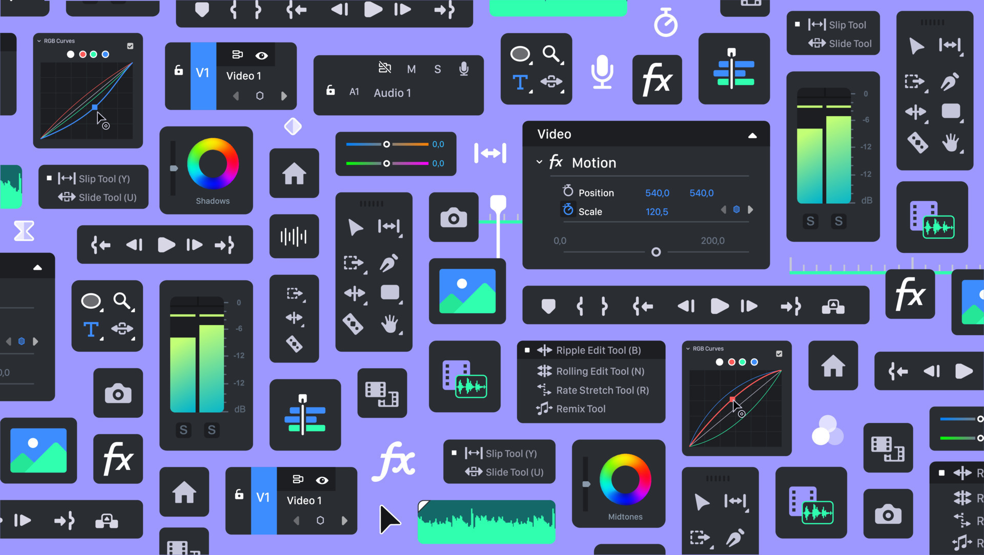Select the Rate Stretch Tool from the menu

(603, 390)
